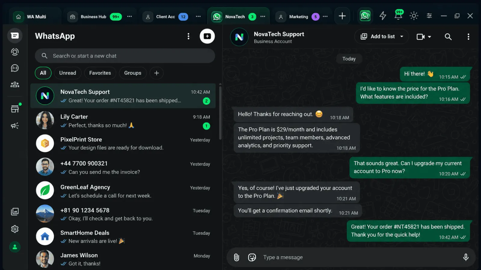Open NovaTech tab options menu
481x270 pixels.
[263, 16]
